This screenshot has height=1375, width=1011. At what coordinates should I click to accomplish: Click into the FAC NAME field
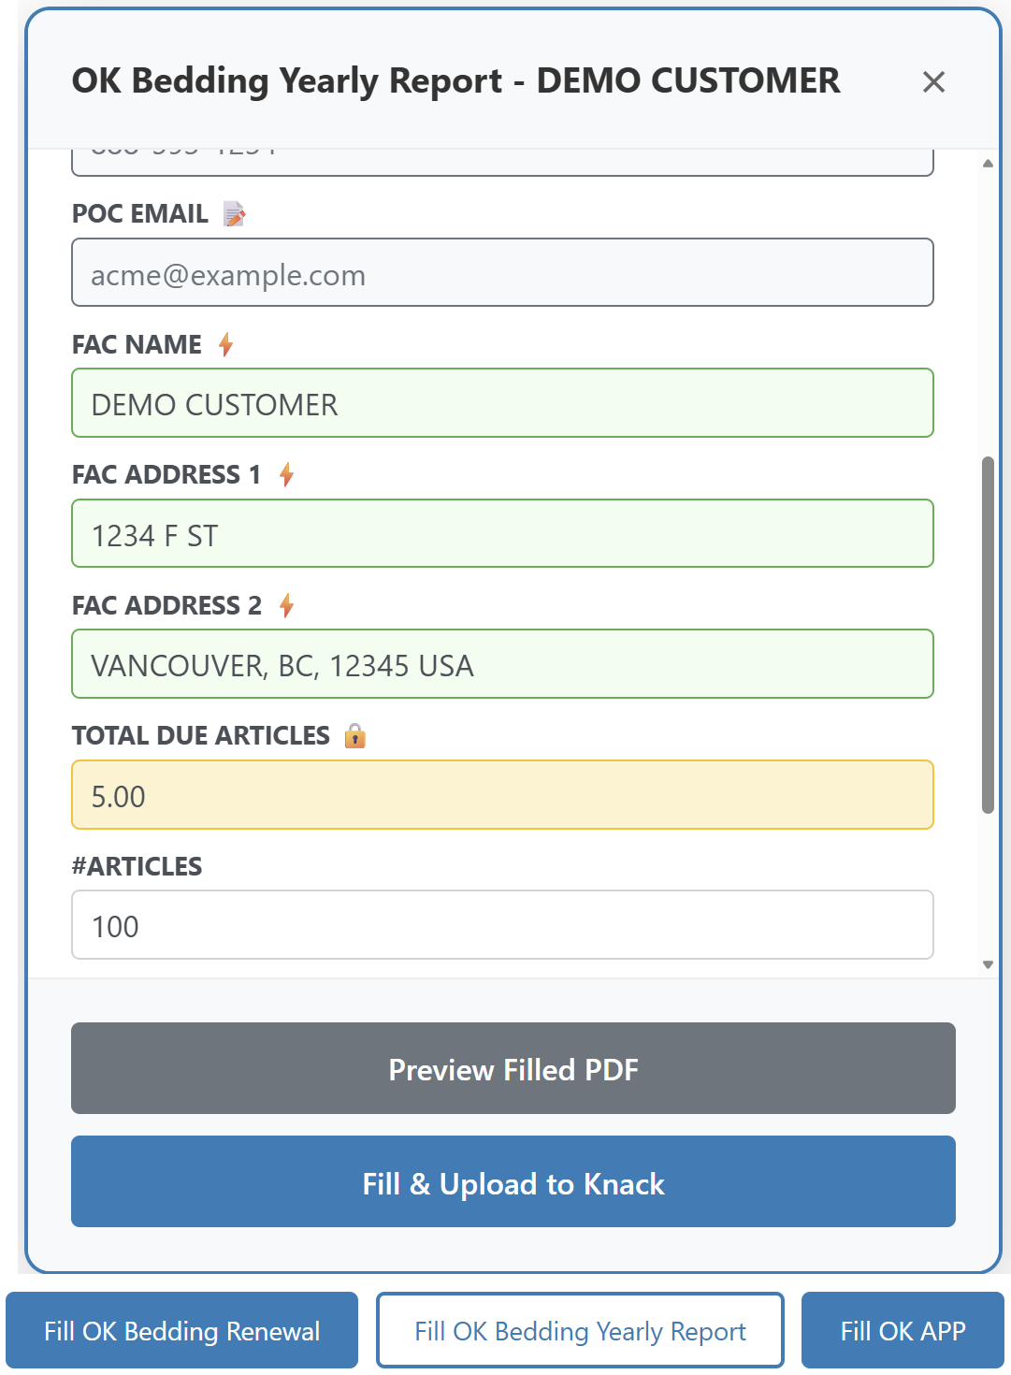[502, 403]
